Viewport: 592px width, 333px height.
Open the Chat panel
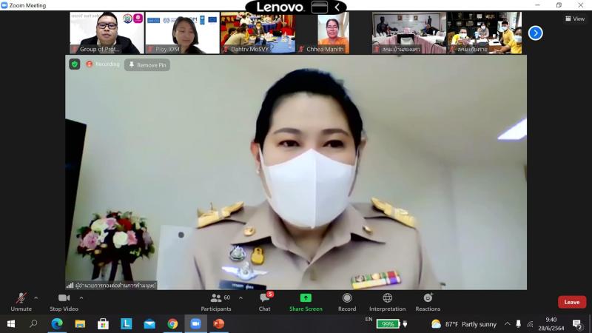[265, 302]
